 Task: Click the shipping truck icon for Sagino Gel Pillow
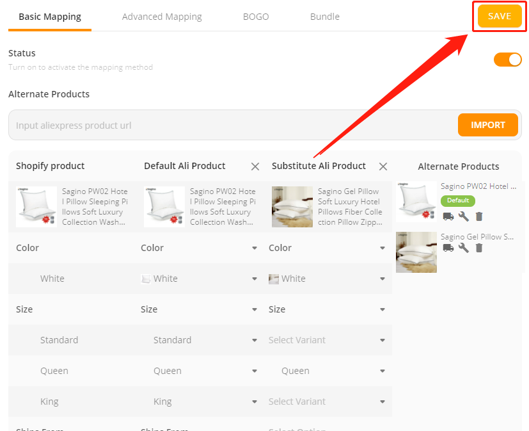pos(448,248)
